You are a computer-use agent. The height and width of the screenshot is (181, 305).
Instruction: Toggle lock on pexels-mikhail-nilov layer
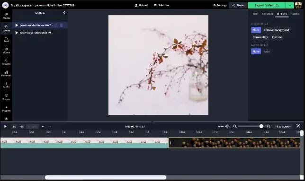(56, 25)
